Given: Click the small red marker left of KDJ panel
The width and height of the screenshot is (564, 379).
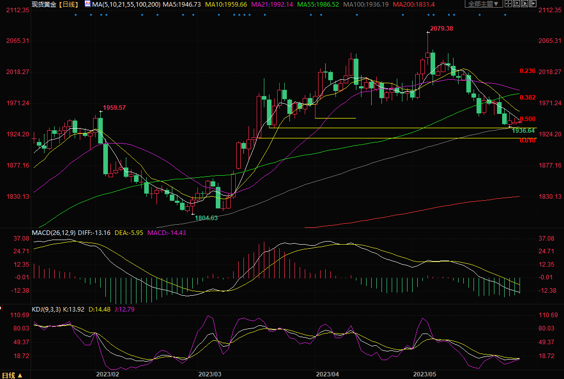Looking at the screenshot, I should 1,309.
